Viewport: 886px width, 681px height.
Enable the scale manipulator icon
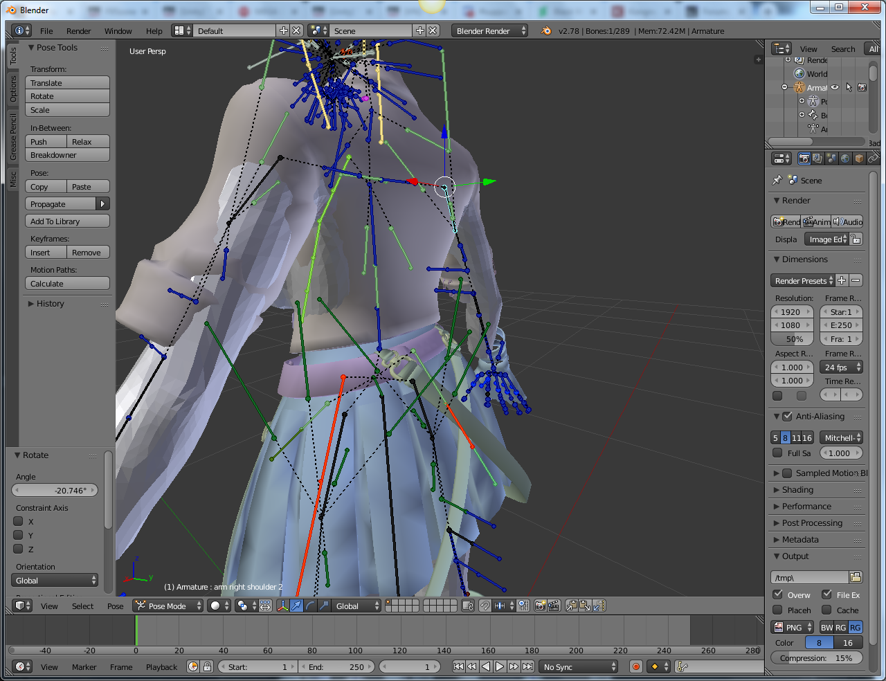click(x=324, y=606)
